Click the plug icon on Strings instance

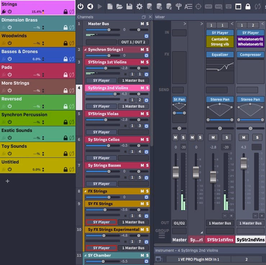4,11
